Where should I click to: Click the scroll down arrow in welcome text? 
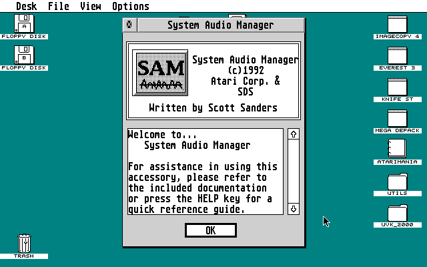294,209
